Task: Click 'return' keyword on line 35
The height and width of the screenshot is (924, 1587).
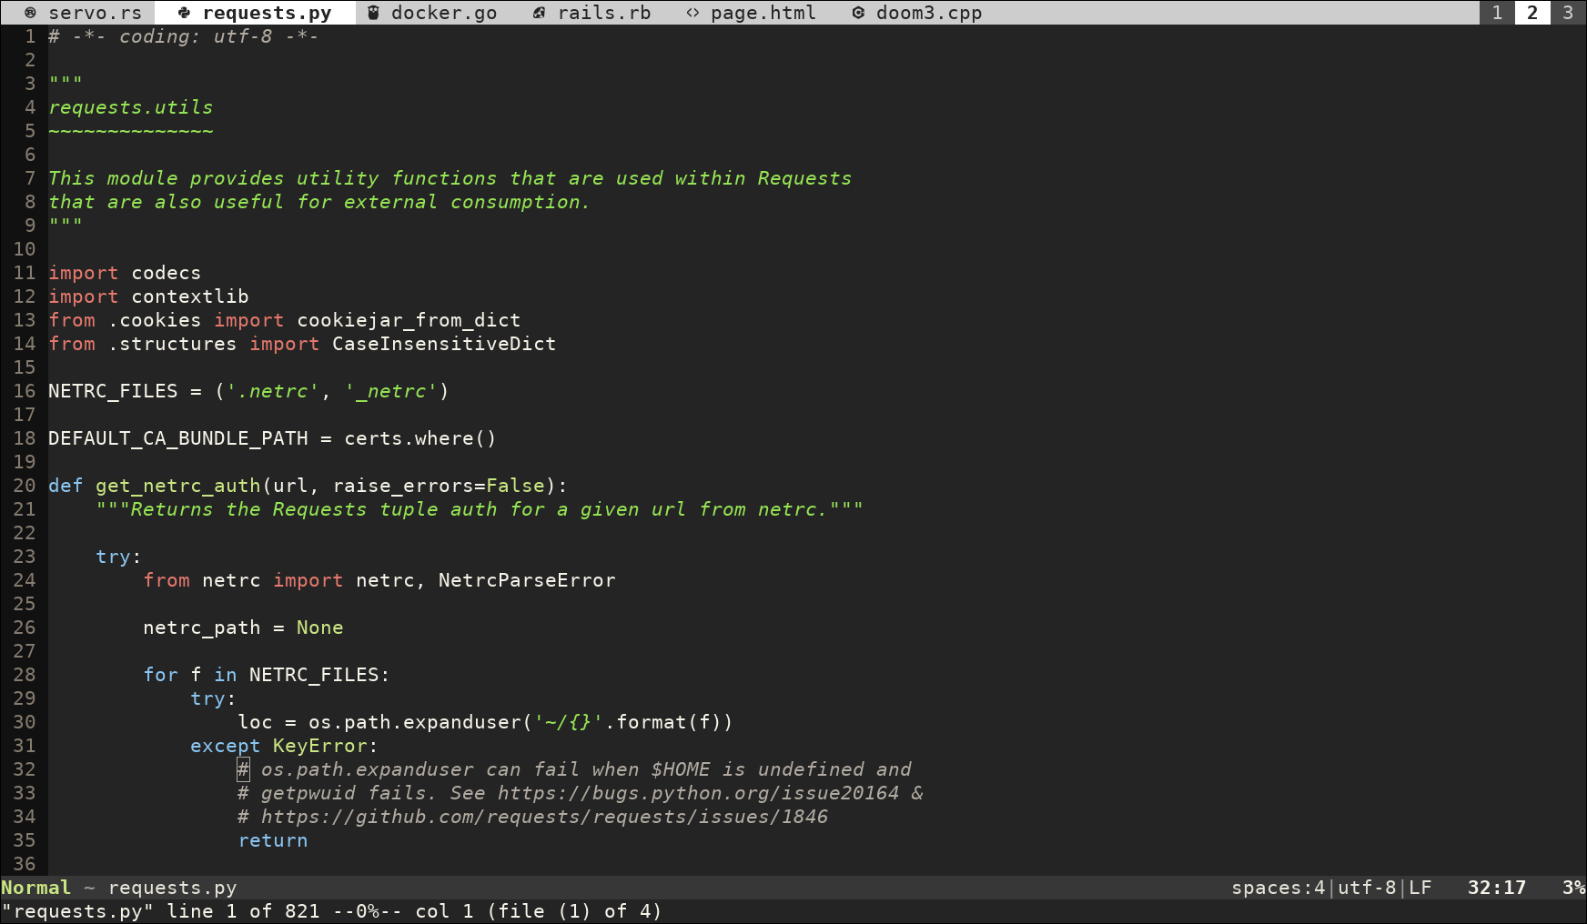Action: [x=273, y=840]
